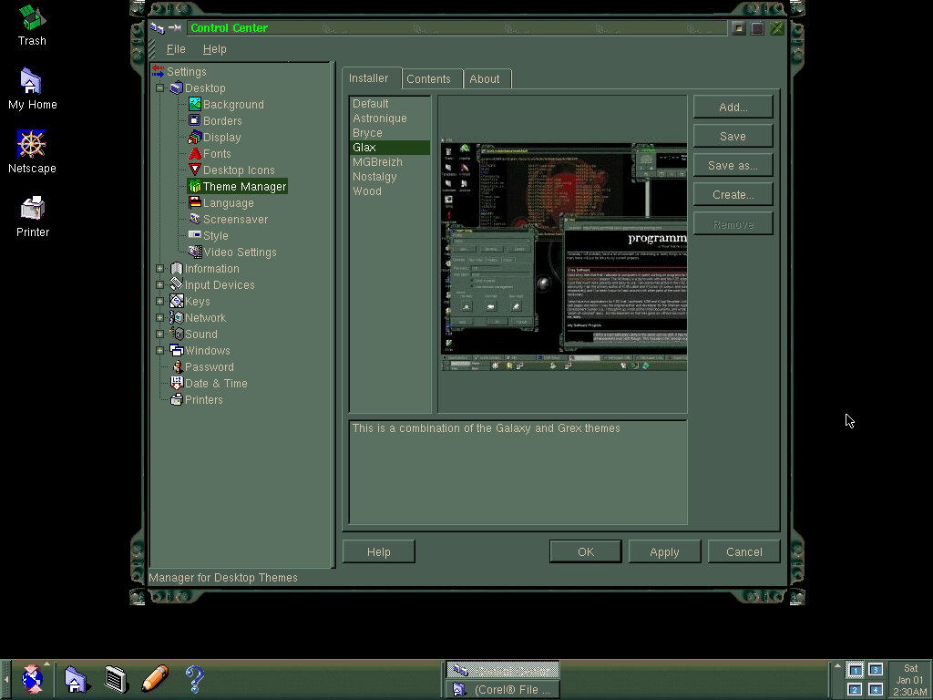The image size is (933, 700).
Task: Expand the Network tree node
Action: point(160,318)
